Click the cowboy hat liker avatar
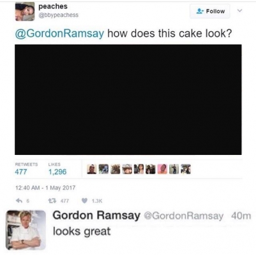This screenshot has height=255, width=256. tap(127, 170)
